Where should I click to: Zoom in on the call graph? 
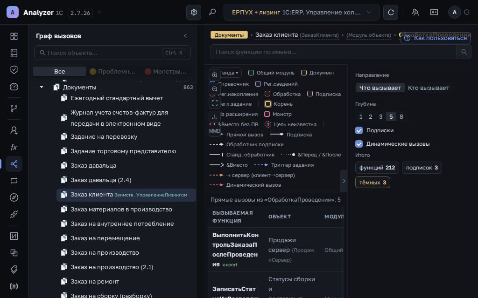pos(215,75)
